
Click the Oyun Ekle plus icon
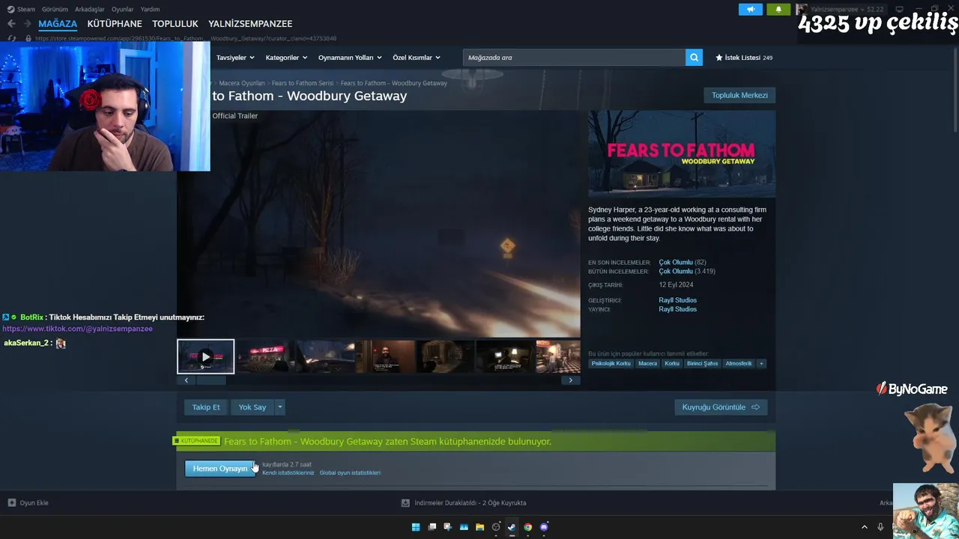coord(11,503)
